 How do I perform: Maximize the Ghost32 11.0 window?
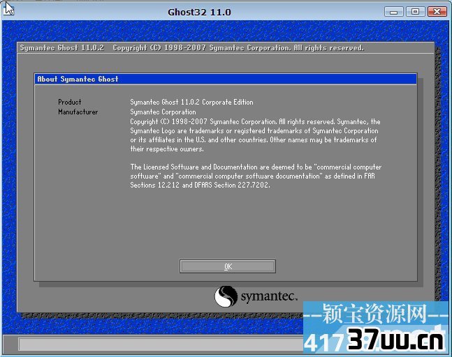[416, 12]
